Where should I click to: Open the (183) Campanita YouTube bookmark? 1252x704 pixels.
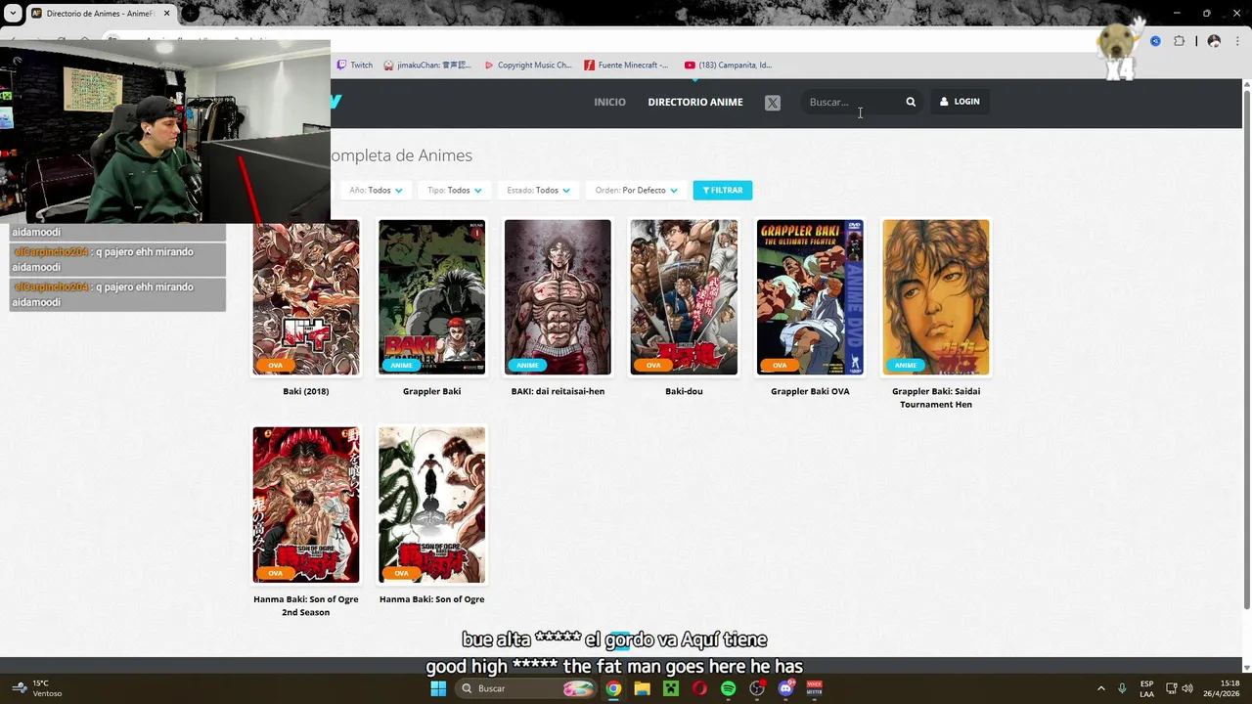729,66
